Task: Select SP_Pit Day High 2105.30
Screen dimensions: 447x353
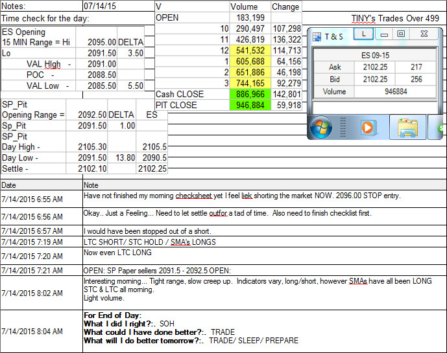Action: pyautogui.click(x=87, y=146)
